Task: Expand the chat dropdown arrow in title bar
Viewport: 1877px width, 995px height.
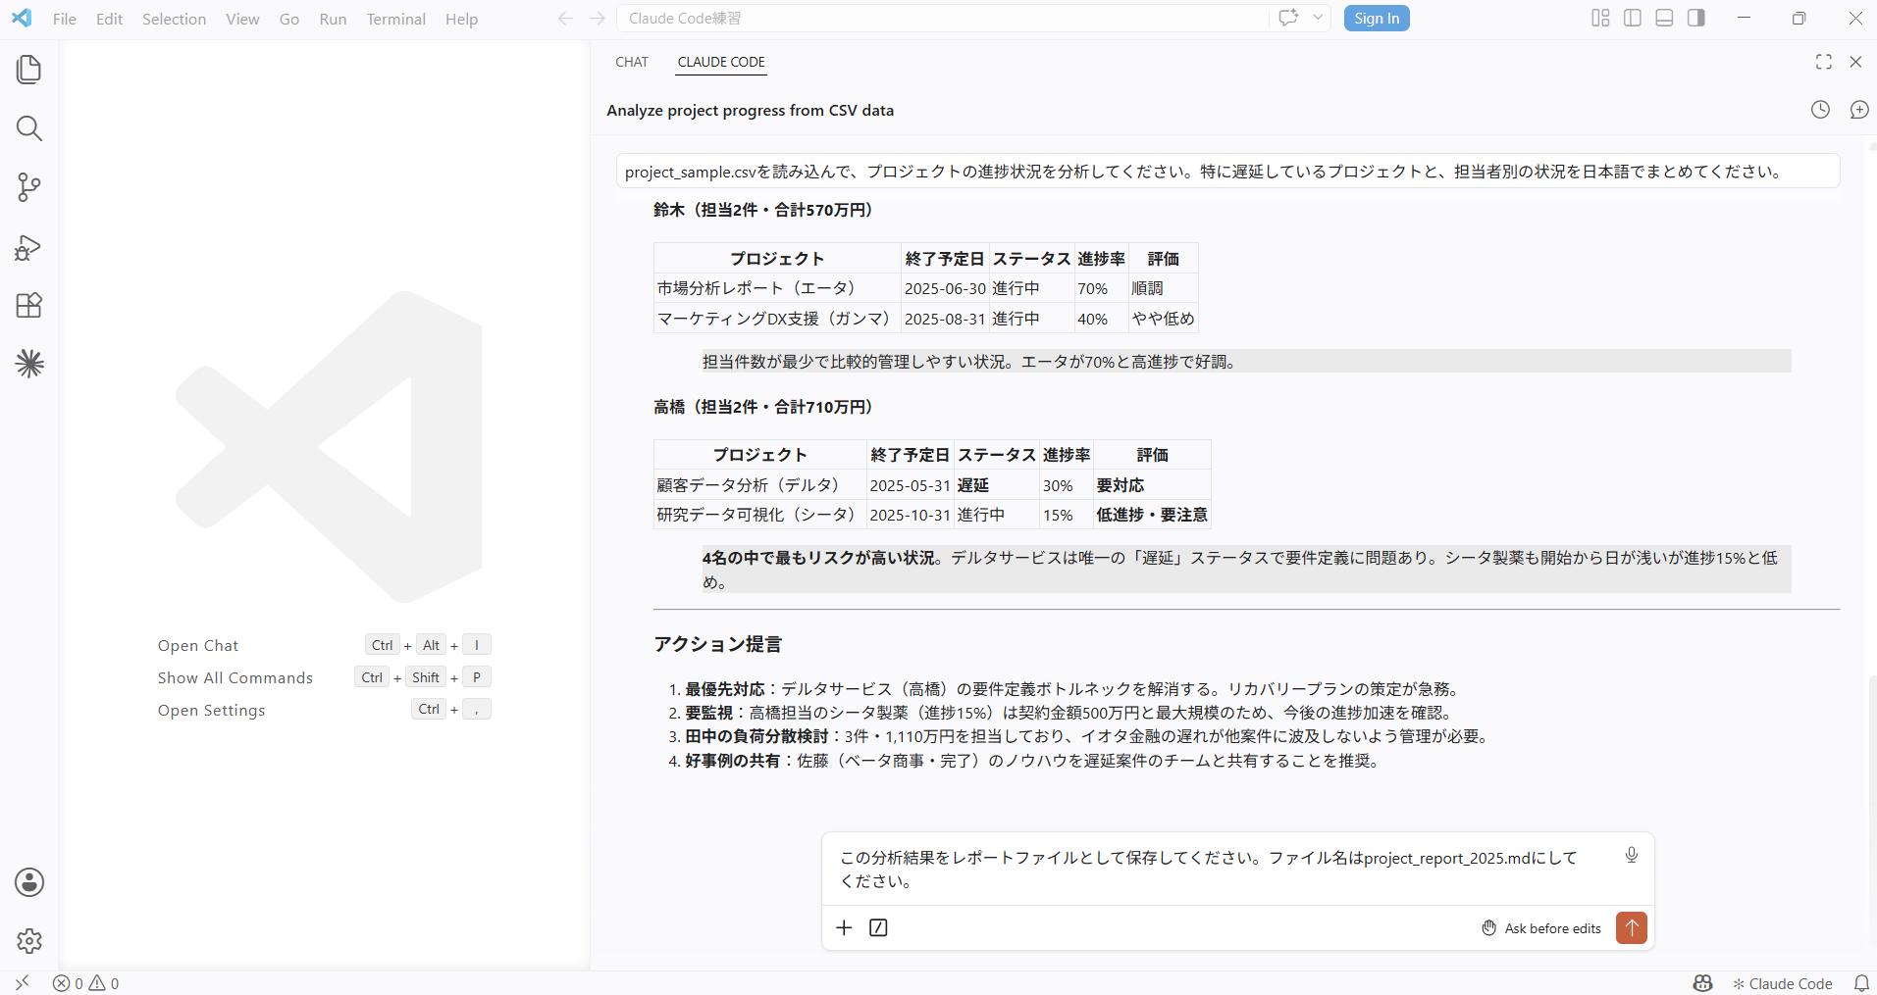Action: pyautogui.click(x=1318, y=18)
